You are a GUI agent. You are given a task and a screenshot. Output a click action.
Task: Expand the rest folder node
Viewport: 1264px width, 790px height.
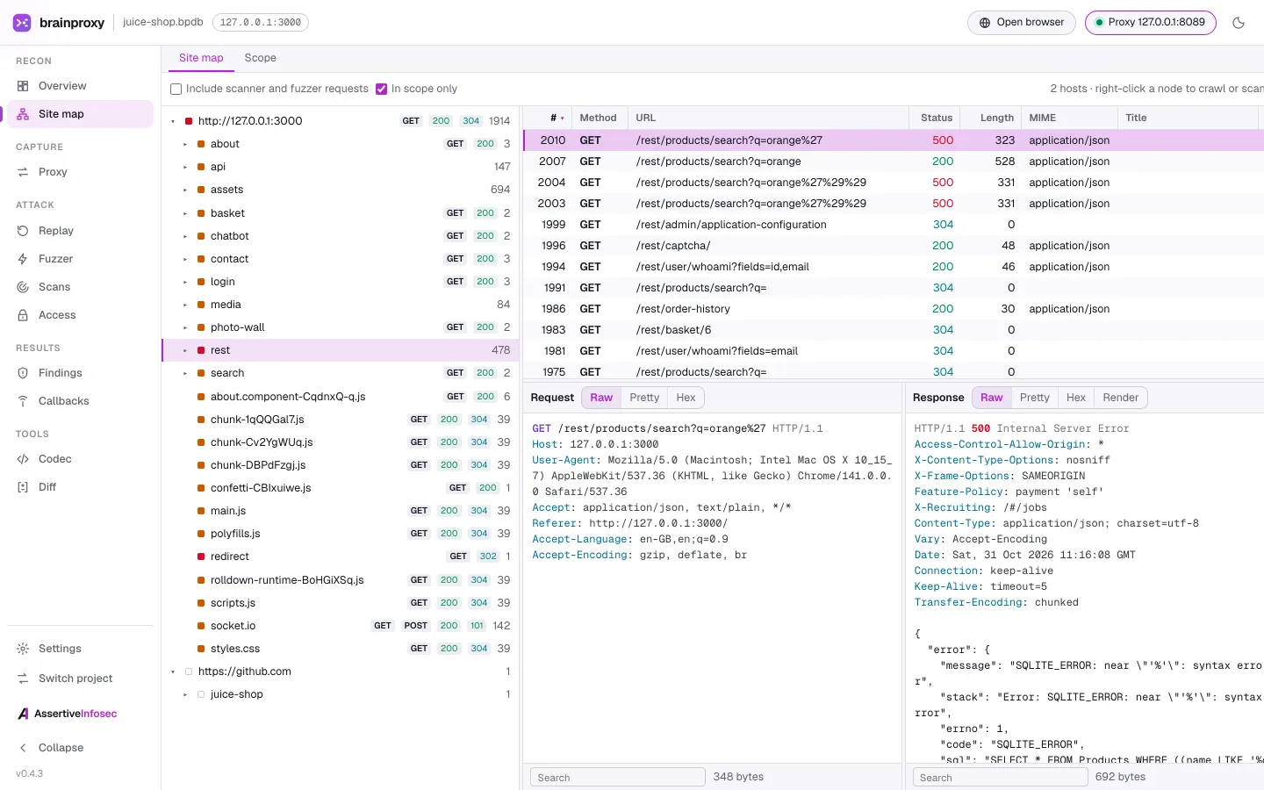pos(185,350)
